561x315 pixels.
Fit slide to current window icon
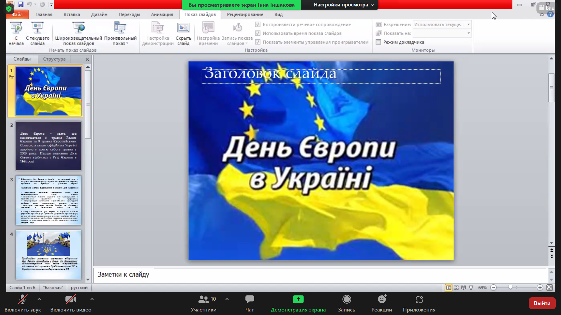click(x=550, y=288)
